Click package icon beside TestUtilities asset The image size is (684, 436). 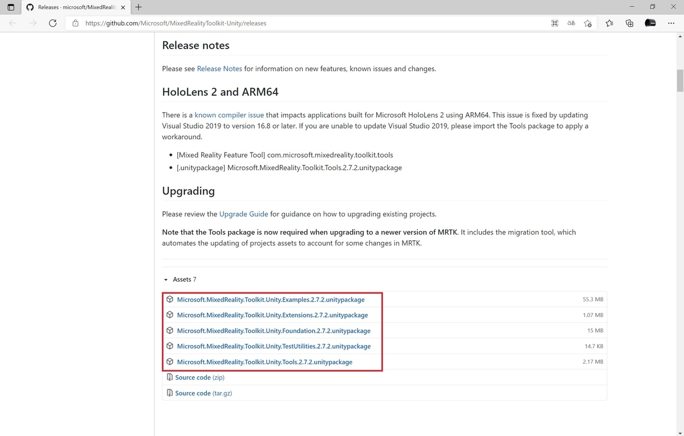(x=170, y=346)
